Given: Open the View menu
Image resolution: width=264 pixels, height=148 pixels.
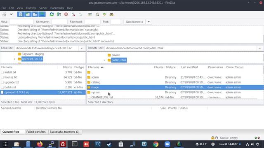Looking at the screenshot, I should click(x=20, y=8).
